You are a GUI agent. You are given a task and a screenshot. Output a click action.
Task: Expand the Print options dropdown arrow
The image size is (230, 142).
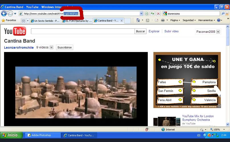pos(167,20)
